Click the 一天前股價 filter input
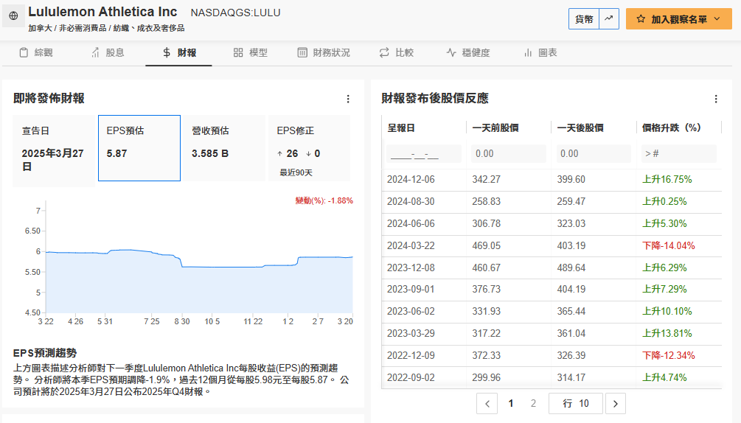 pos(509,153)
